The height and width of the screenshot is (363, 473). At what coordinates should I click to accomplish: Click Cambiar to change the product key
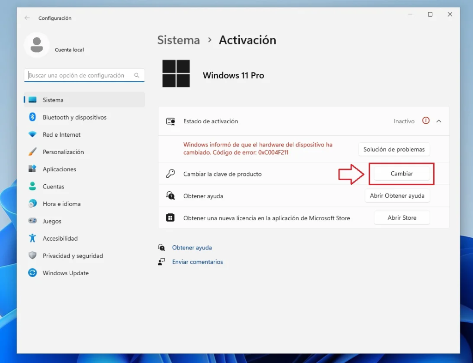click(402, 174)
